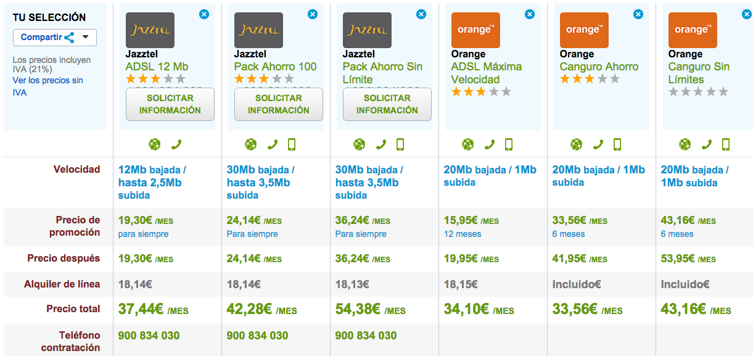Click the internet globe icon under ADSL 12 Mb
753x356 pixels.
pos(155,144)
